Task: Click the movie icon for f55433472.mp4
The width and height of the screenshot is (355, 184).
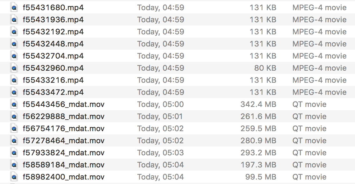Action: 14,92
